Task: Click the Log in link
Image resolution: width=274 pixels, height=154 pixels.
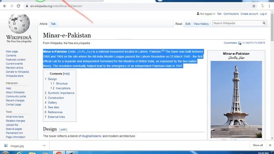Action: point(263,14)
